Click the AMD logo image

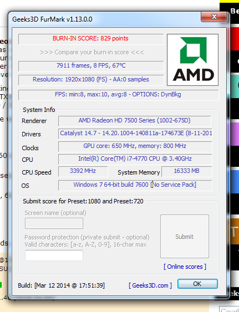coord(192,60)
